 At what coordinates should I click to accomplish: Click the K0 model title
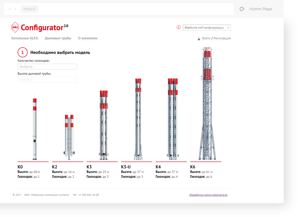[20, 167]
